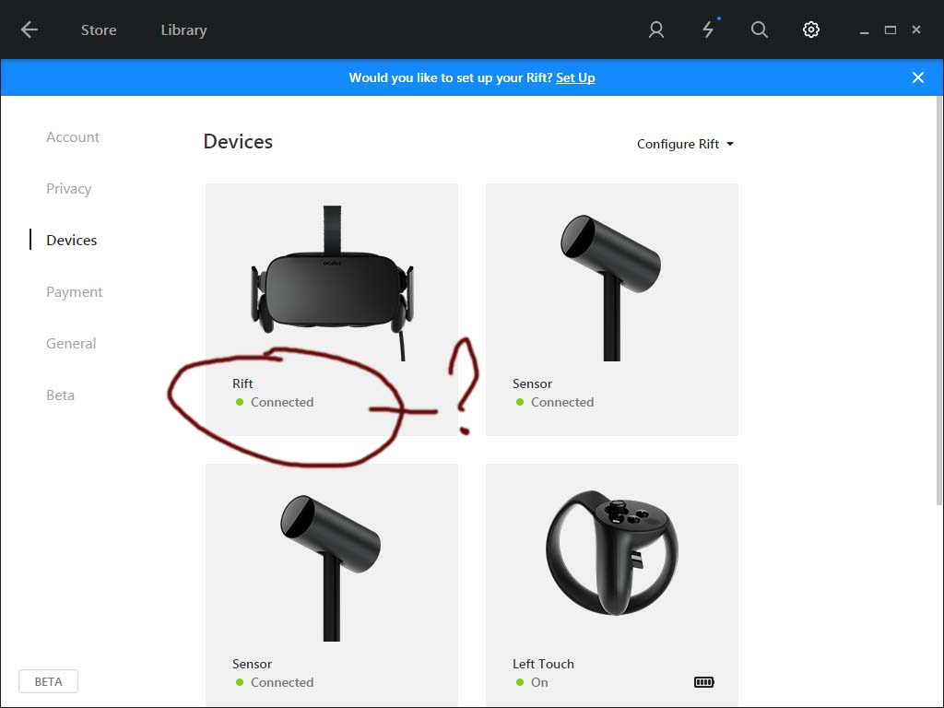This screenshot has width=944, height=708.
Task: Select Beta settings section
Action: coord(60,395)
